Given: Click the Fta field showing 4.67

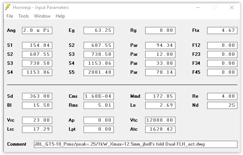Looking at the screenshot, I should [222, 30].
